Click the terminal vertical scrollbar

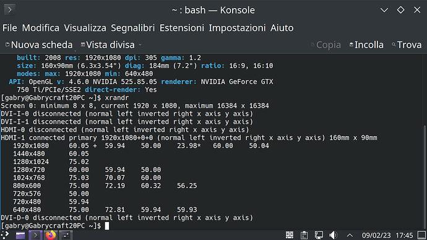click(x=425, y=177)
